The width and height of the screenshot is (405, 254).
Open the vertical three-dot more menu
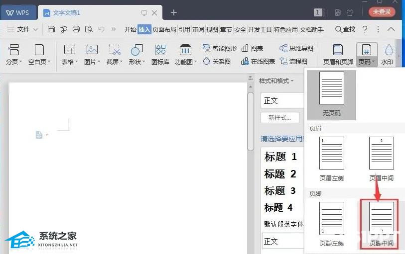coord(378,29)
